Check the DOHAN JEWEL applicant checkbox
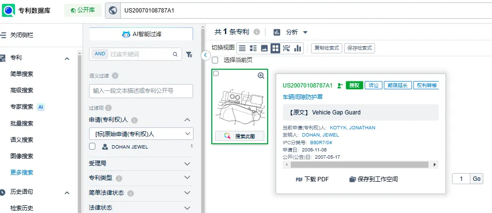This screenshot has width=492, height=213. coord(92,146)
